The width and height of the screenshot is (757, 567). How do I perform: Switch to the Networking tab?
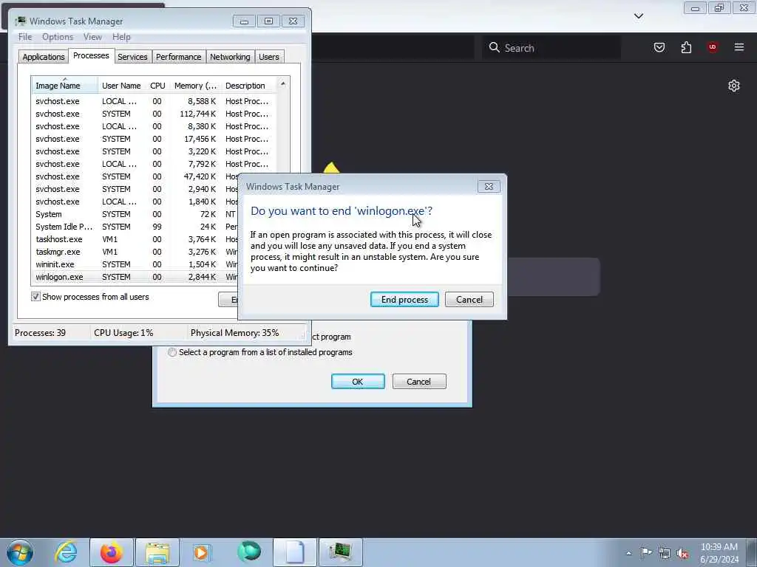(x=230, y=57)
